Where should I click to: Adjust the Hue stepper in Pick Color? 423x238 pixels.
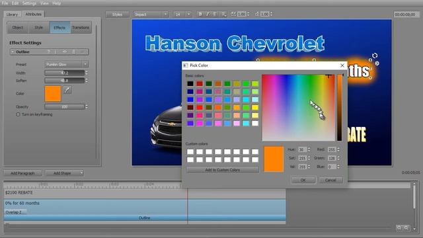pyautogui.click(x=309, y=149)
